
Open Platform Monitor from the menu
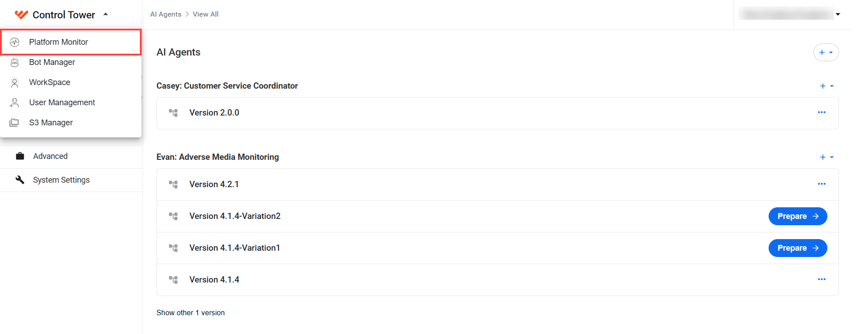pos(71,42)
